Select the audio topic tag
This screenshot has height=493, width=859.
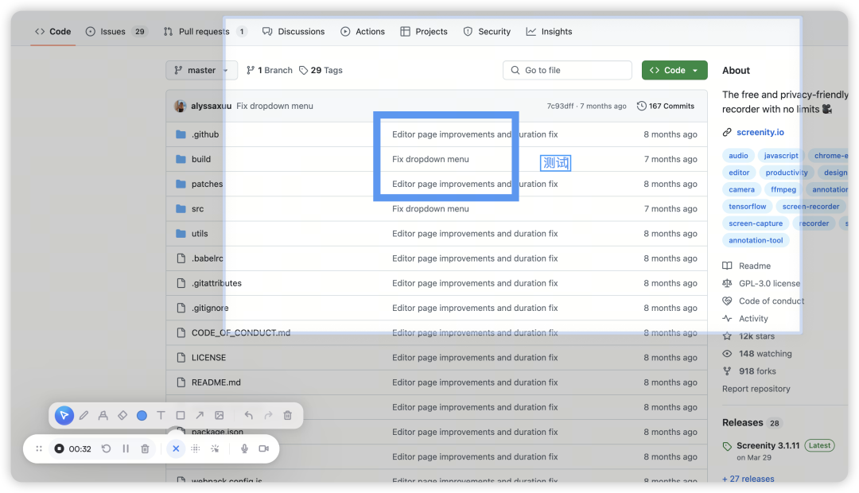(738, 156)
